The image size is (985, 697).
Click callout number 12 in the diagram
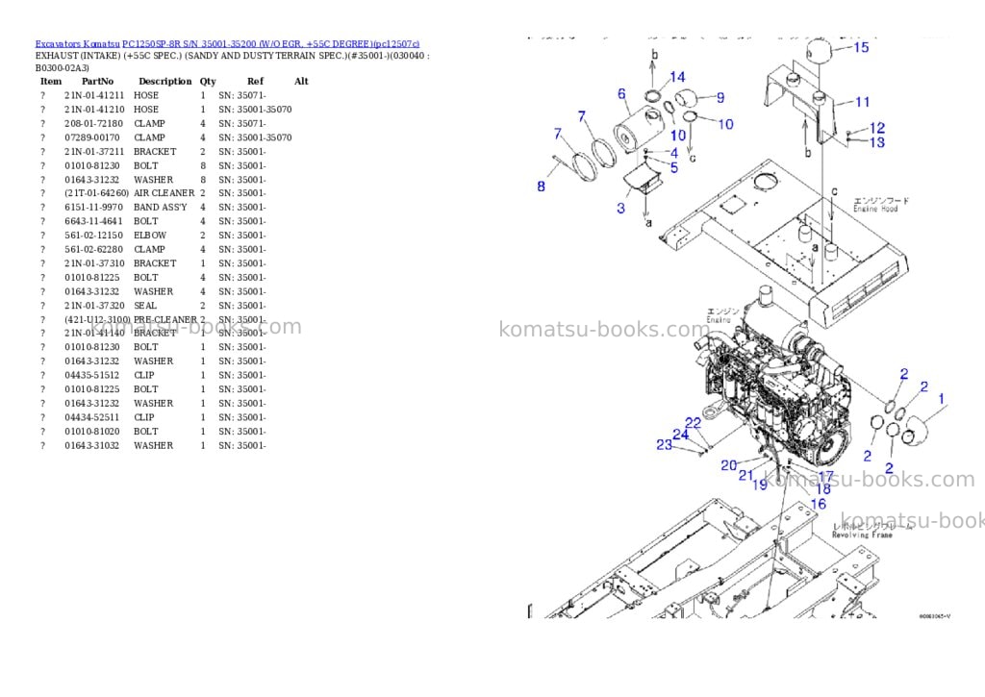[877, 128]
